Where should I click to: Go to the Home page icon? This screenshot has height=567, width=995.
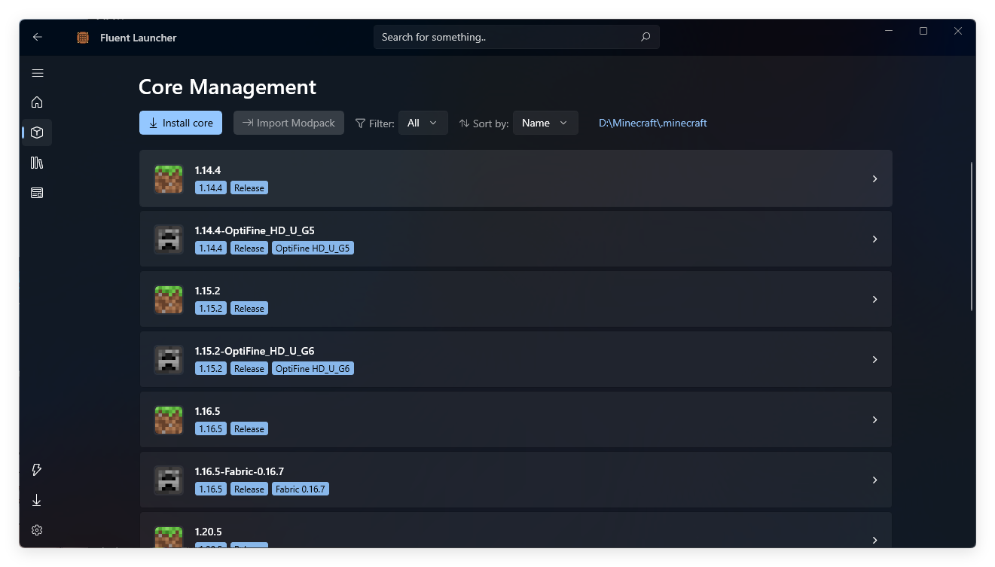(x=37, y=102)
